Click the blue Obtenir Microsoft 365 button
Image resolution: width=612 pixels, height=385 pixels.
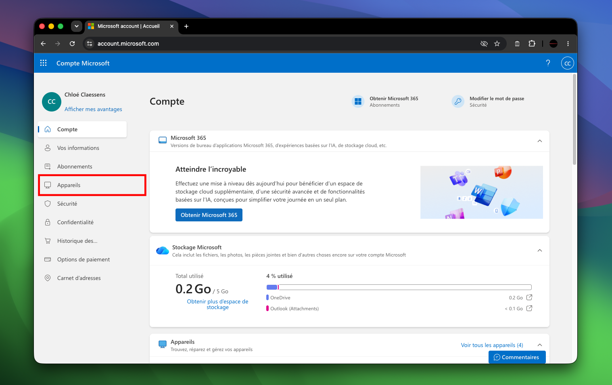tap(209, 215)
